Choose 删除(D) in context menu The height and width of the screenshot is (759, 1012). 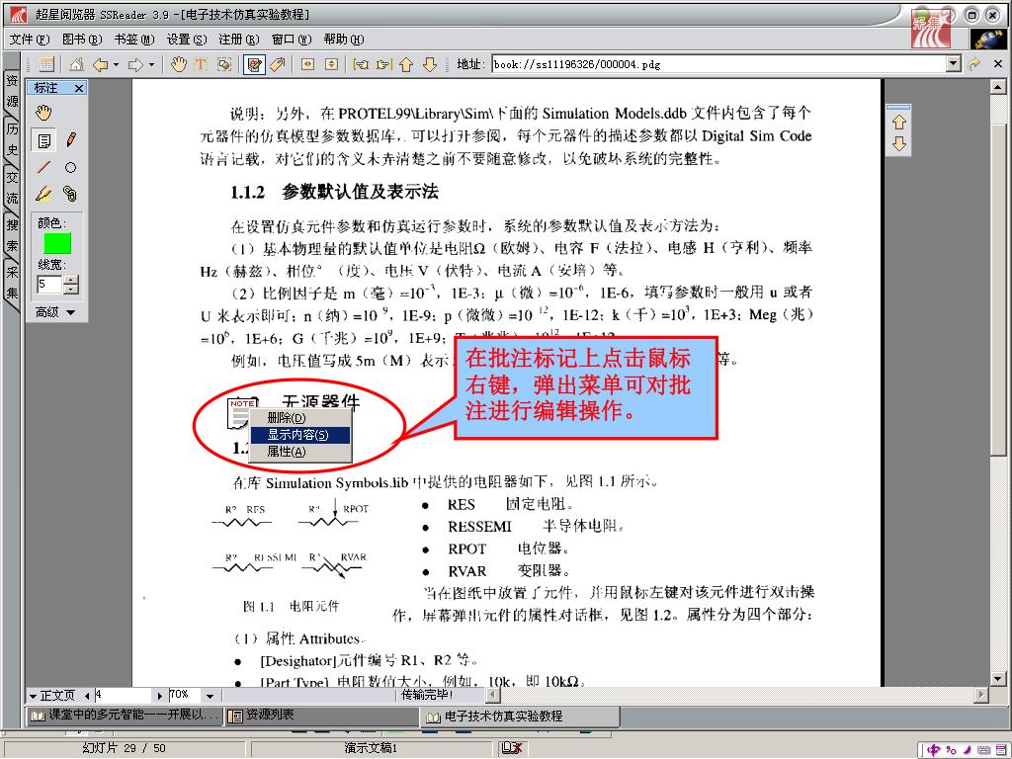click(x=299, y=418)
